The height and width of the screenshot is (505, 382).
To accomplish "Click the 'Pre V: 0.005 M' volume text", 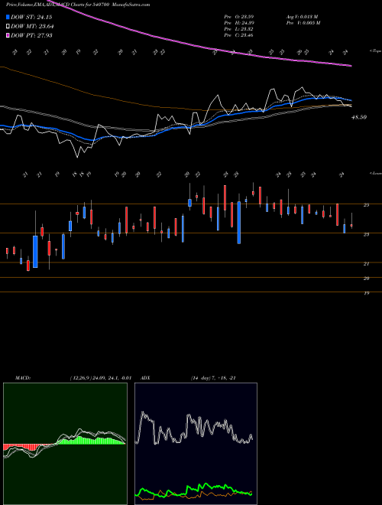I will 303,23.
